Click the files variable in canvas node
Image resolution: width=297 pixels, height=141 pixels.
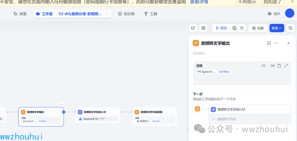click(43, 121)
